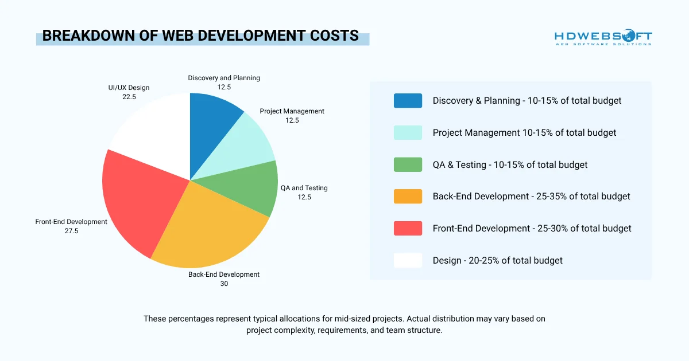Click the orange Back-End Development legend swatch
The image size is (689, 361).
point(408,196)
